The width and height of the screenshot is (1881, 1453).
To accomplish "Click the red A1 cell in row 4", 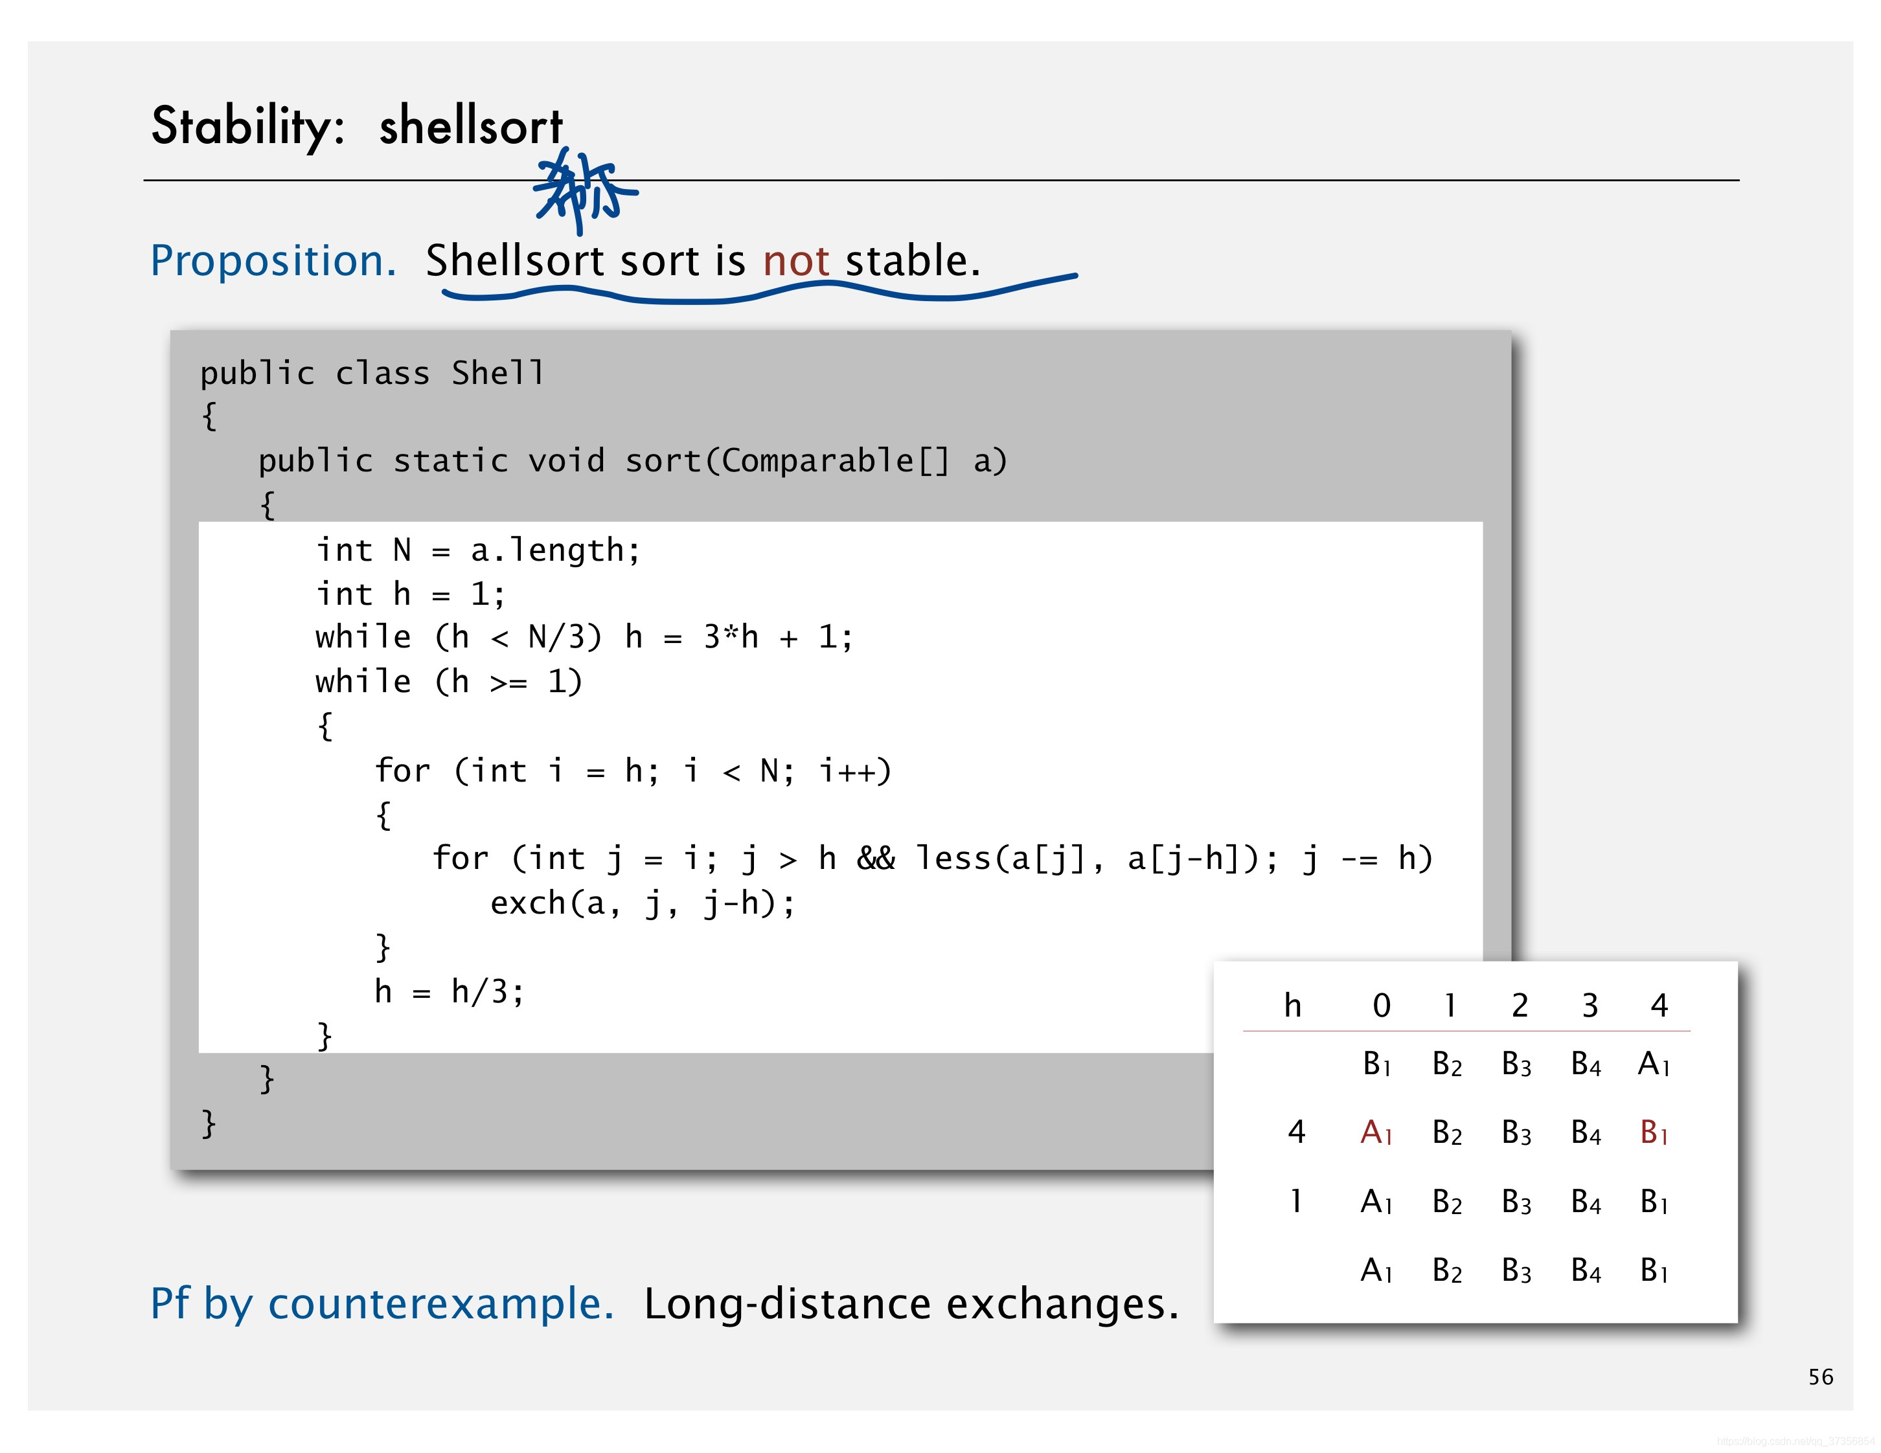I will [x=1375, y=1131].
